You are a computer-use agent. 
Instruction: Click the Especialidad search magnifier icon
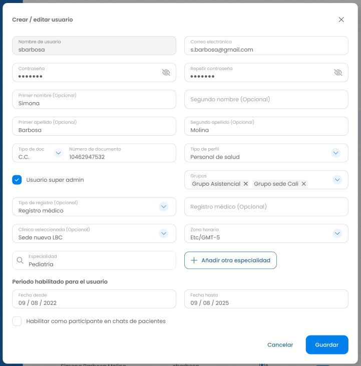pyautogui.click(x=20, y=260)
